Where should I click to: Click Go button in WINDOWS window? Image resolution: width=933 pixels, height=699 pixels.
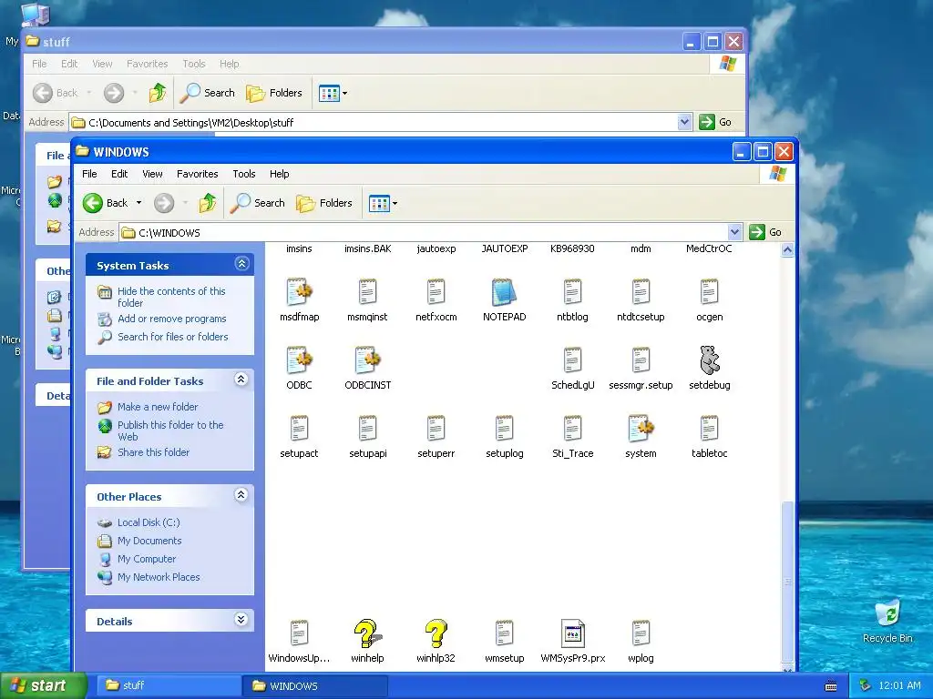[x=766, y=232]
